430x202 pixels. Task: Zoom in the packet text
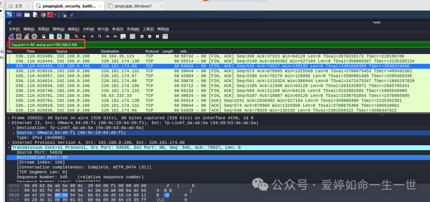(x=142, y=37)
